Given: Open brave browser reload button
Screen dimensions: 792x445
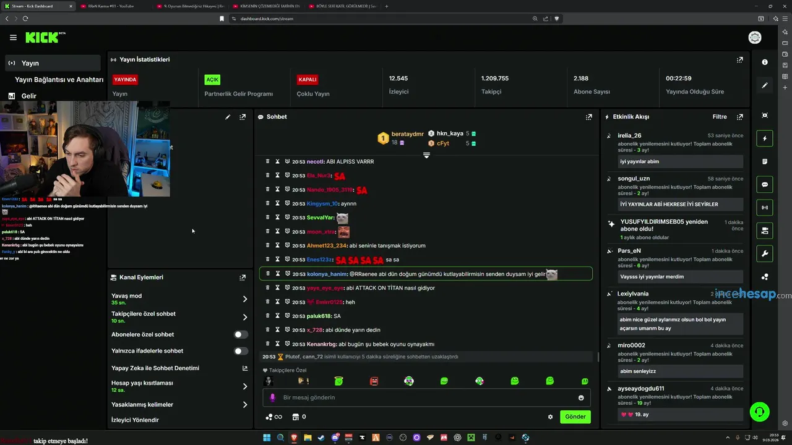Looking at the screenshot, I should pyautogui.click(x=25, y=19).
